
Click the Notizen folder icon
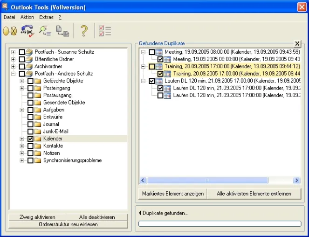(x=37, y=153)
